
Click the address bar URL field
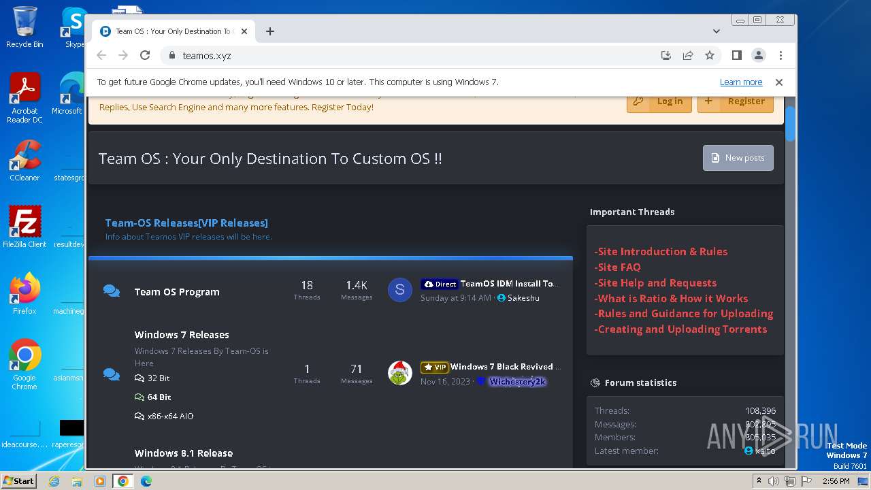[x=408, y=56]
